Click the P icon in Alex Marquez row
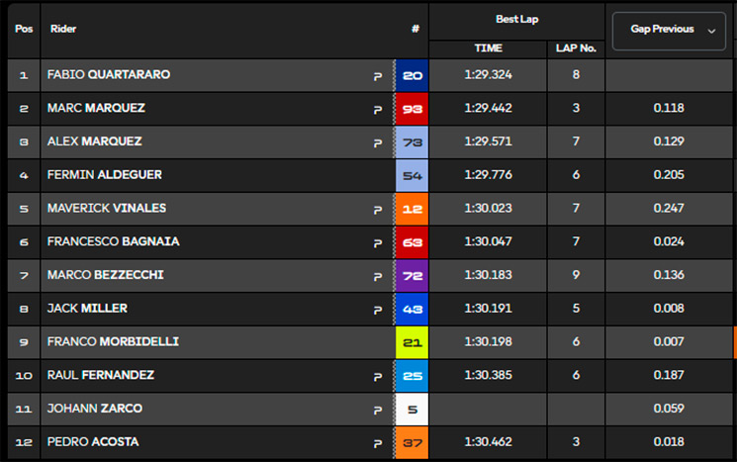Image resolution: width=737 pixels, height=462 pixels. pos(378,142)
